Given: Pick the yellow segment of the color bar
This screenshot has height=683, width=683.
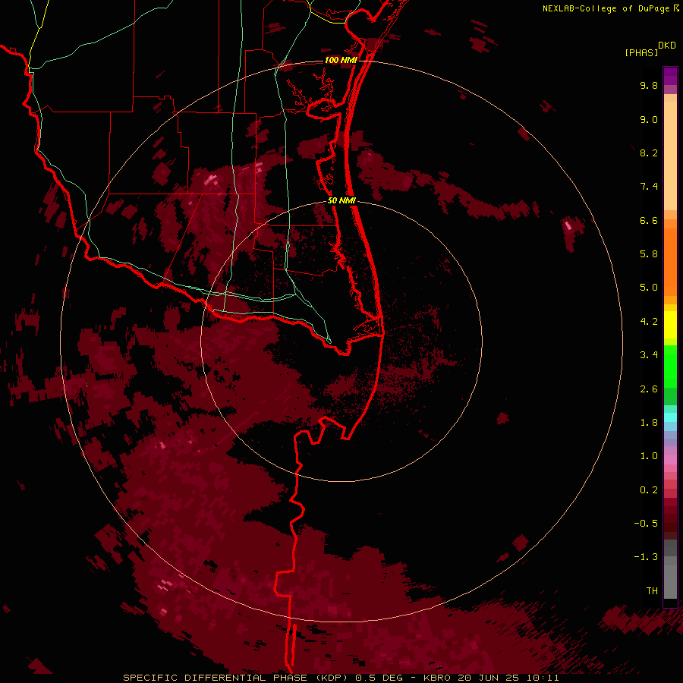Looking at the screenshot, I should tap(670, 325).
